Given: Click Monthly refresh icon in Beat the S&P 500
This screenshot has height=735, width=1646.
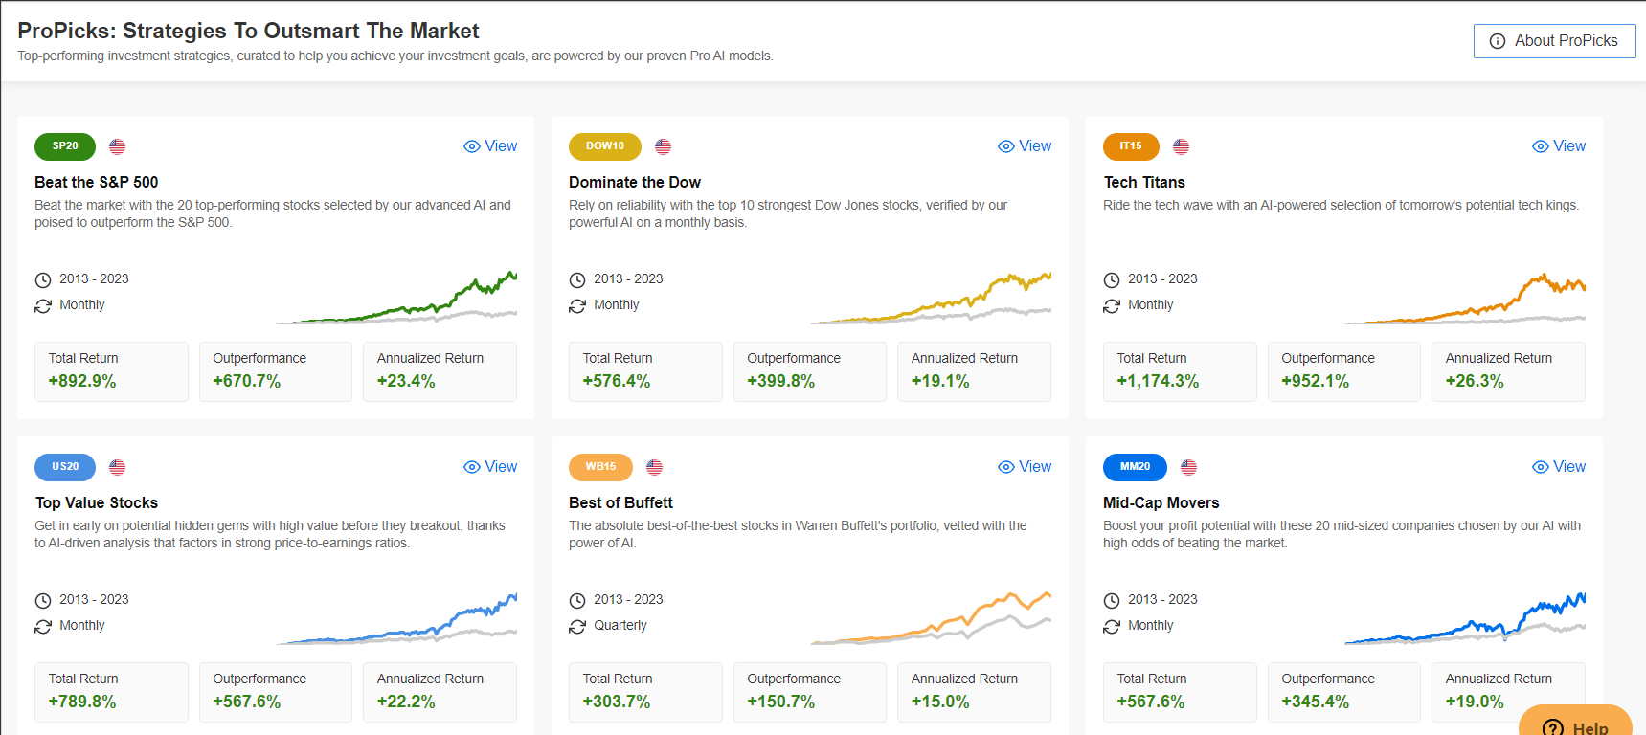Looking at the screenshot, I should (43, 306).
